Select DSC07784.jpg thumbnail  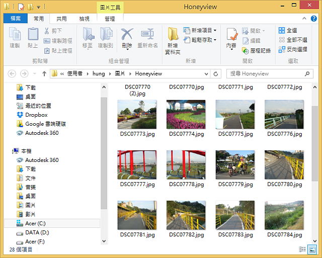click(x=284, y=215)
